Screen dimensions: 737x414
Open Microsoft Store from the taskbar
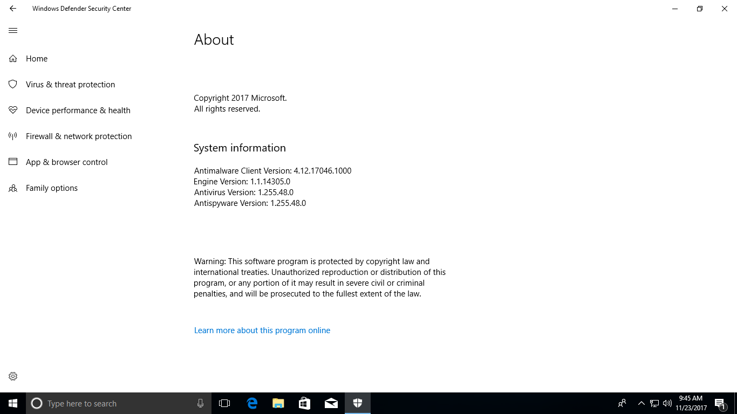[x=305, y=403]
